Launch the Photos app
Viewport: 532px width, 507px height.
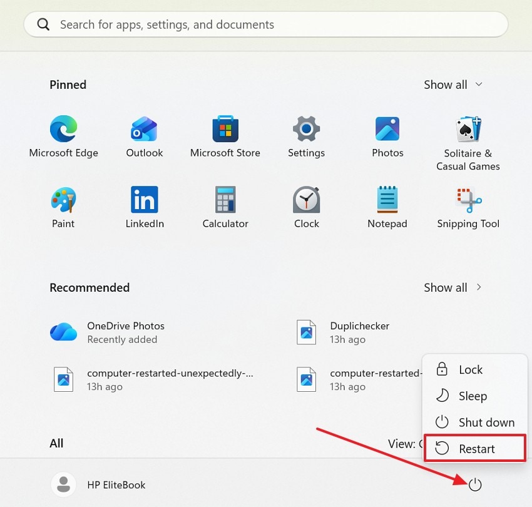(x=387, y=136)
